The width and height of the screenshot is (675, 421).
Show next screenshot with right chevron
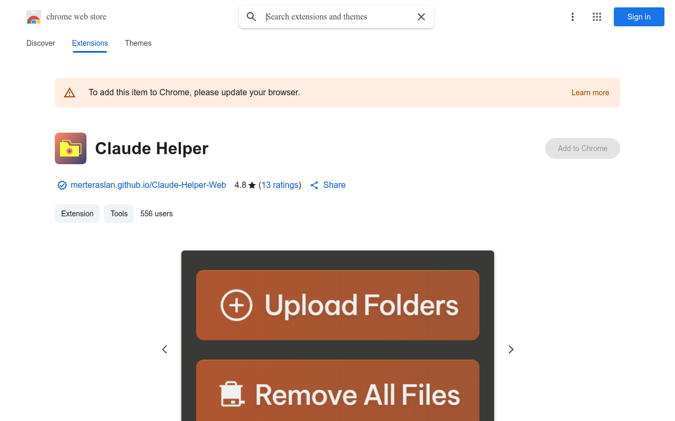coord(510,349)
